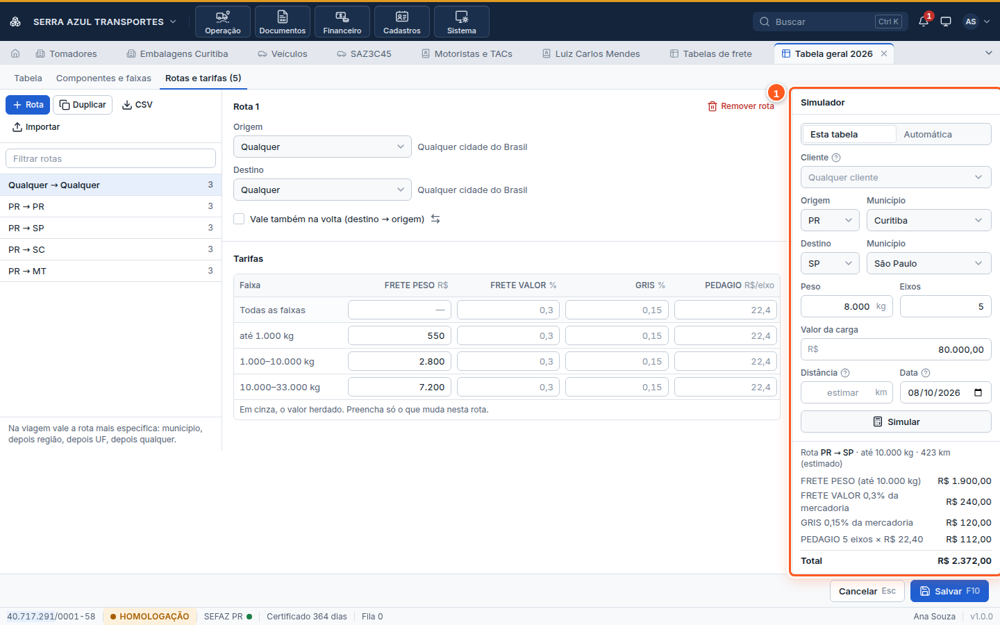Open the origin state PR dropdown
This screenshot has width=1000, height=625.
pos(831,220)
